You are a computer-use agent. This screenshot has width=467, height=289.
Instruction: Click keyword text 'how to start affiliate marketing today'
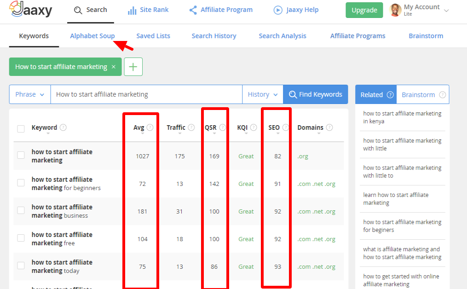point(62,266)
